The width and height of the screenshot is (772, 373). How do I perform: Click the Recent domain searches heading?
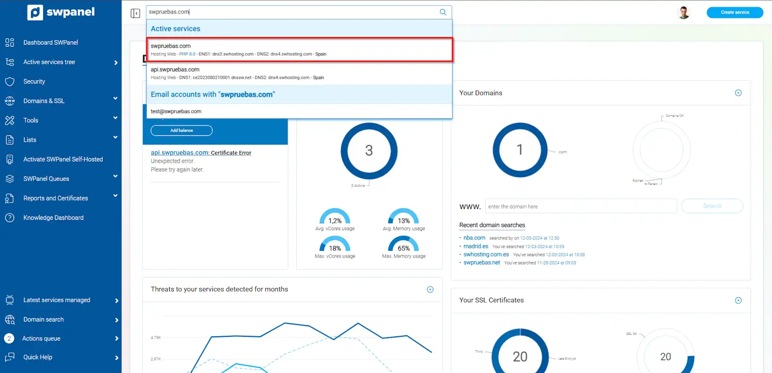click(492, 225)
